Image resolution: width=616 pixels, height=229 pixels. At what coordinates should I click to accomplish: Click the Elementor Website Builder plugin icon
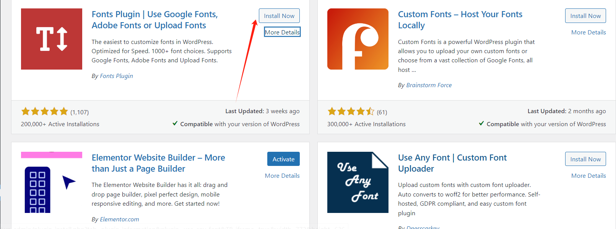coord(52,182)
